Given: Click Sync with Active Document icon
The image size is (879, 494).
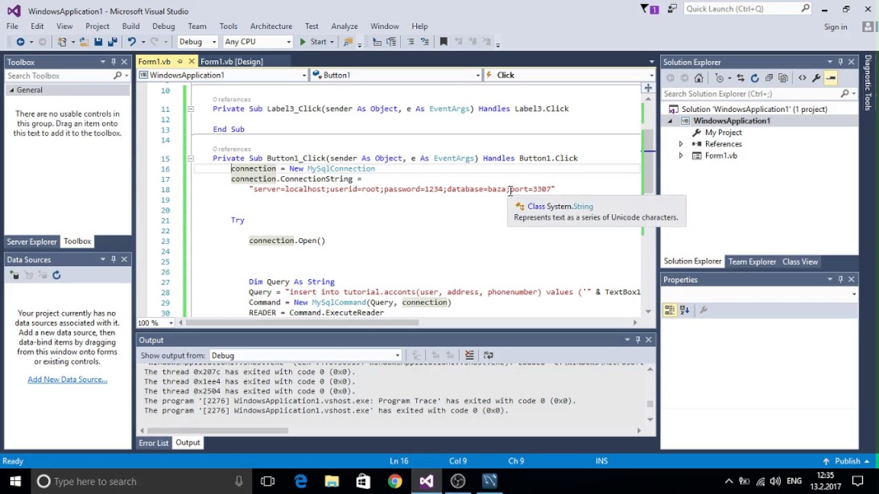Looking at the screenshot, I should [x=740, y=78].
